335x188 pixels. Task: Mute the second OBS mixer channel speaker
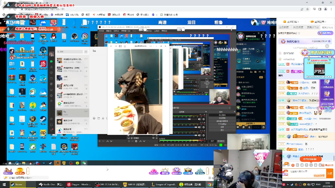(x=199, y=127)
